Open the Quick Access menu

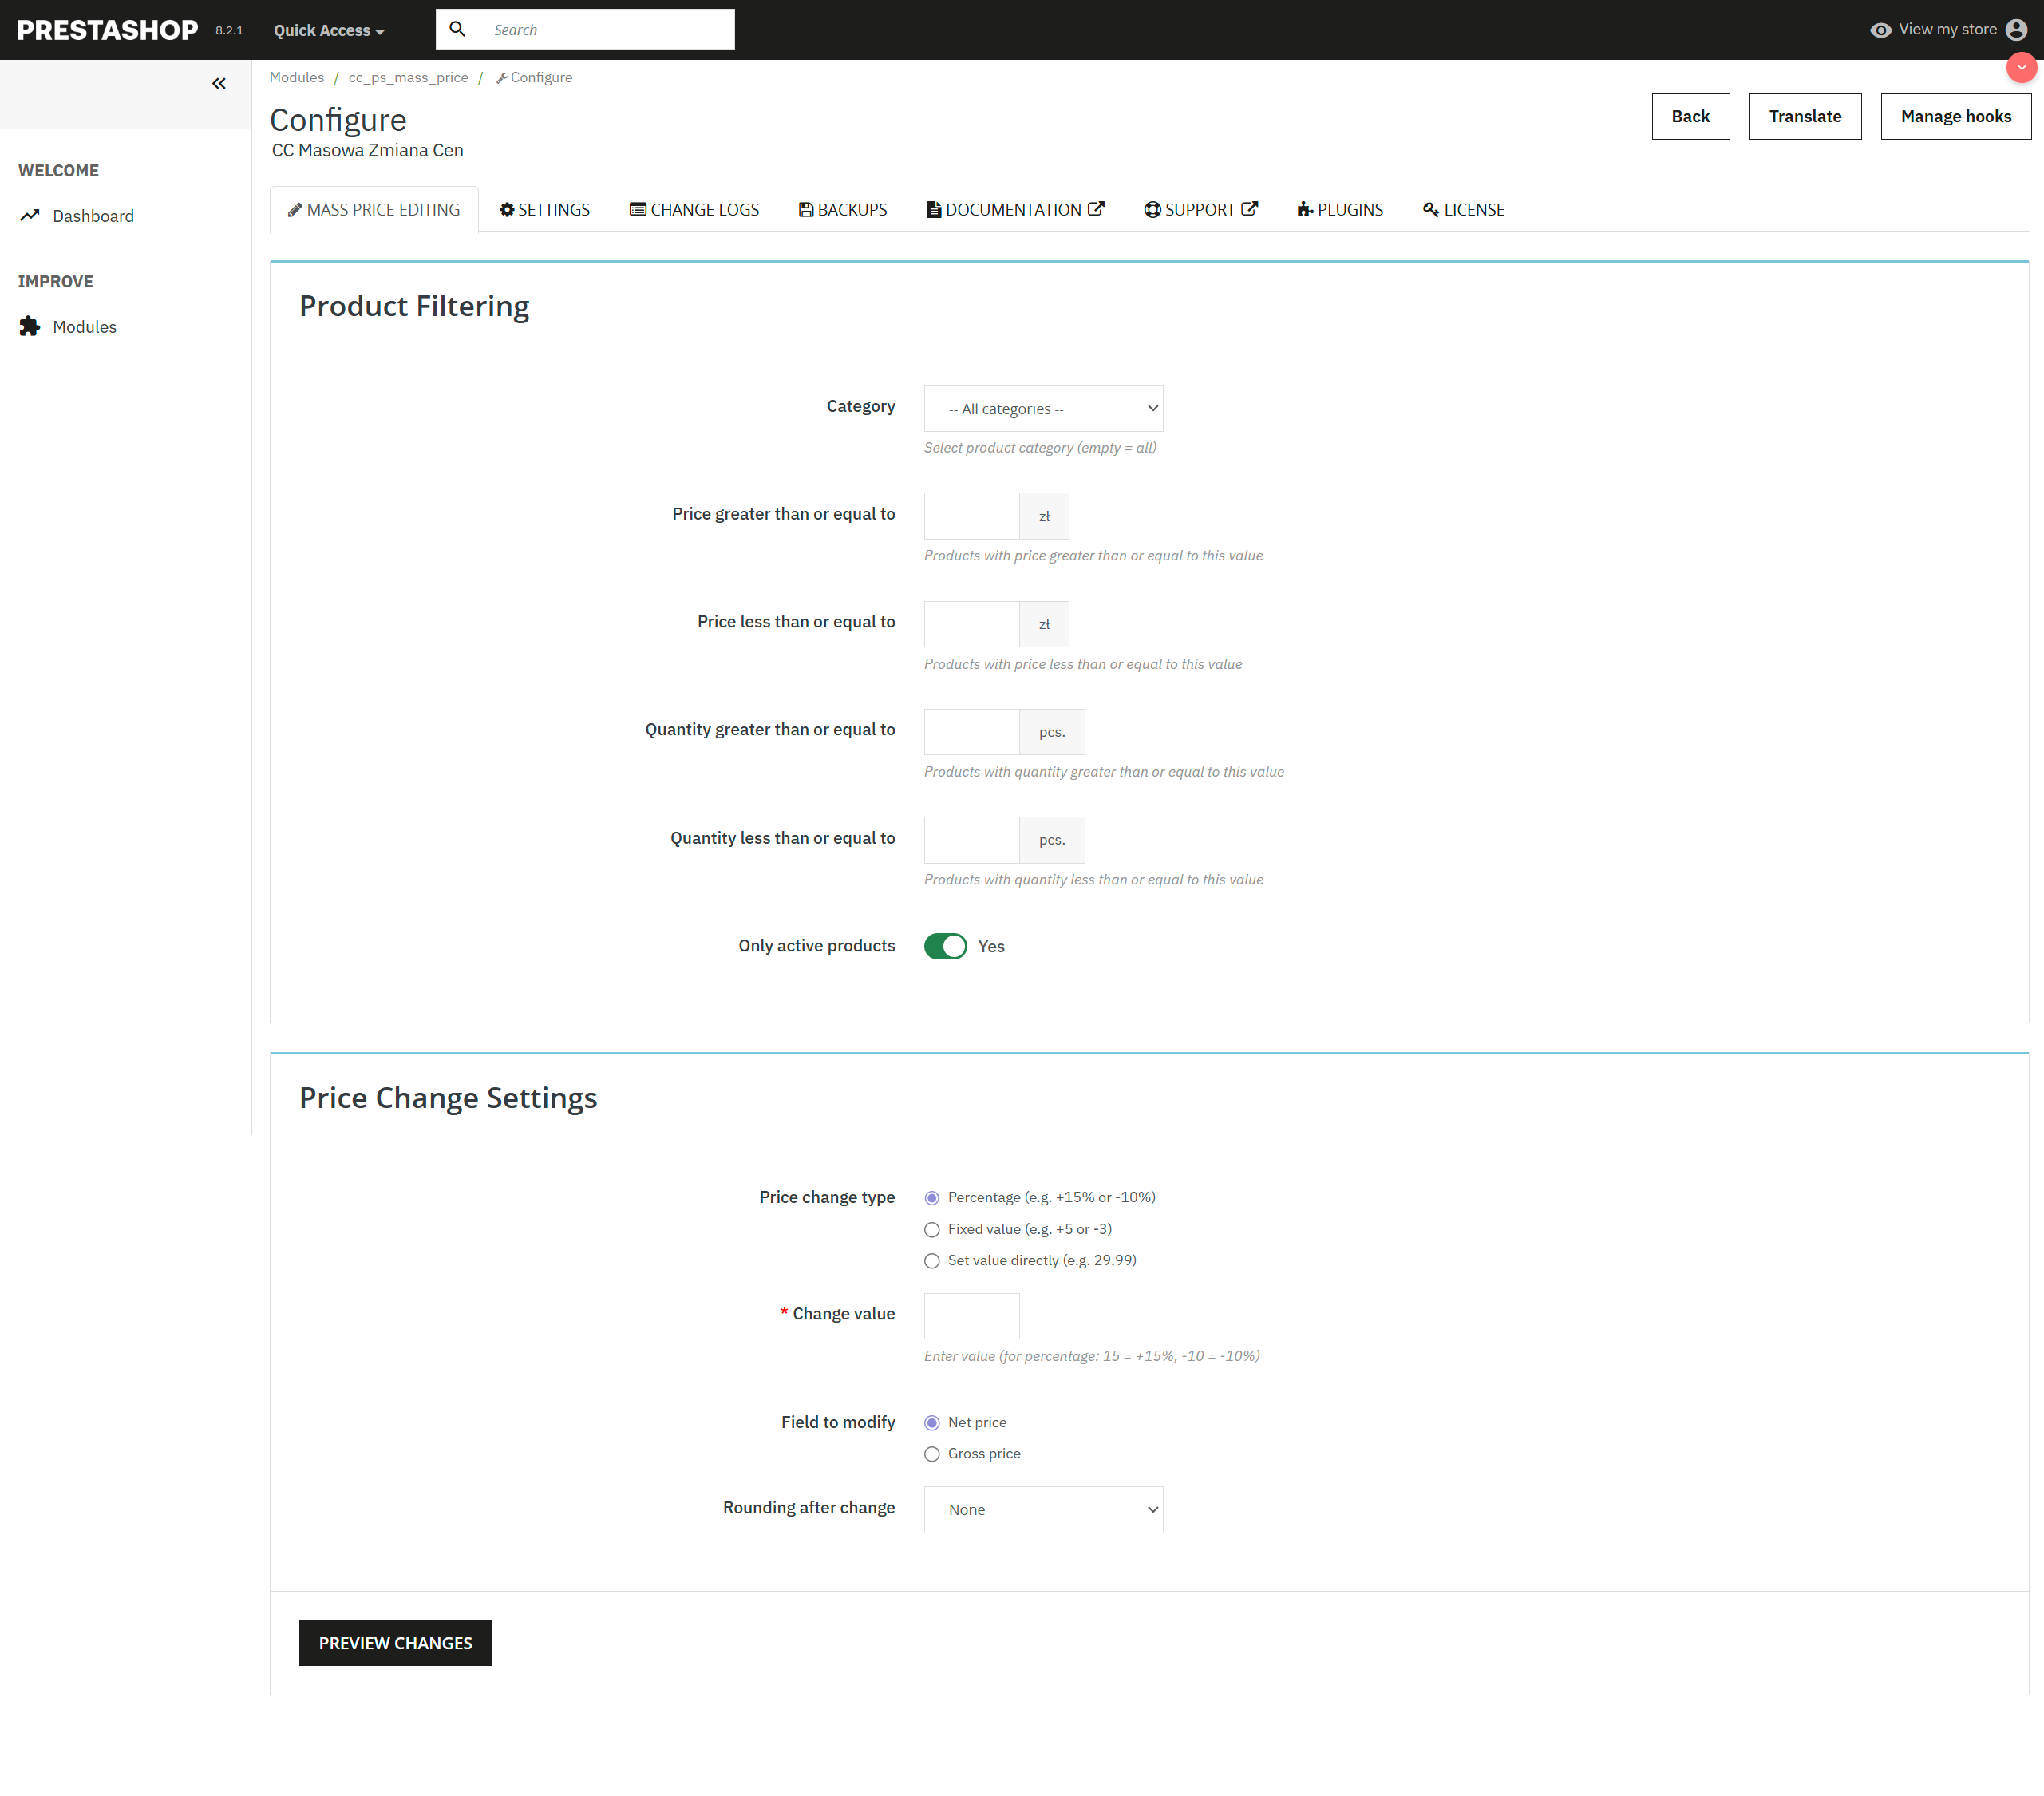tap(329, 31)
